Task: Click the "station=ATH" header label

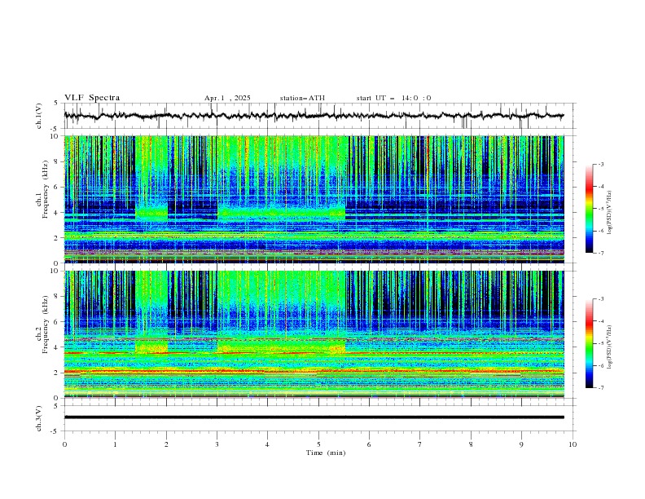Action: 302,98
